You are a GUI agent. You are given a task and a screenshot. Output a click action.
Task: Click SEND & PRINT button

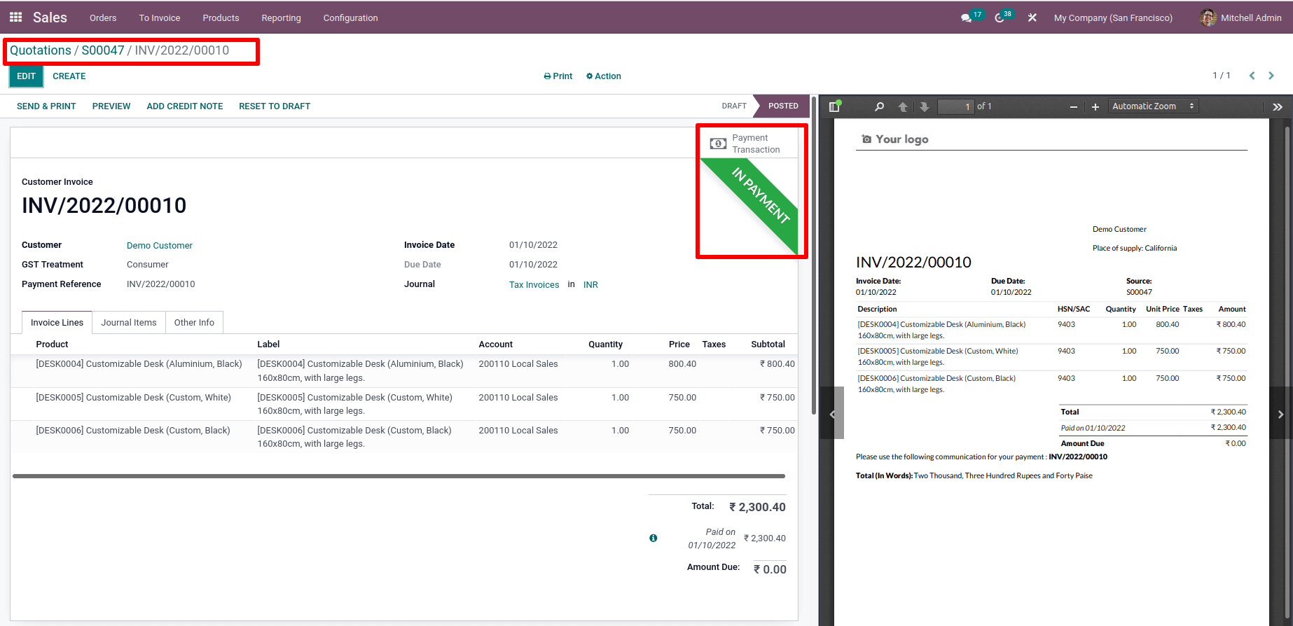(x=46, y=106)
